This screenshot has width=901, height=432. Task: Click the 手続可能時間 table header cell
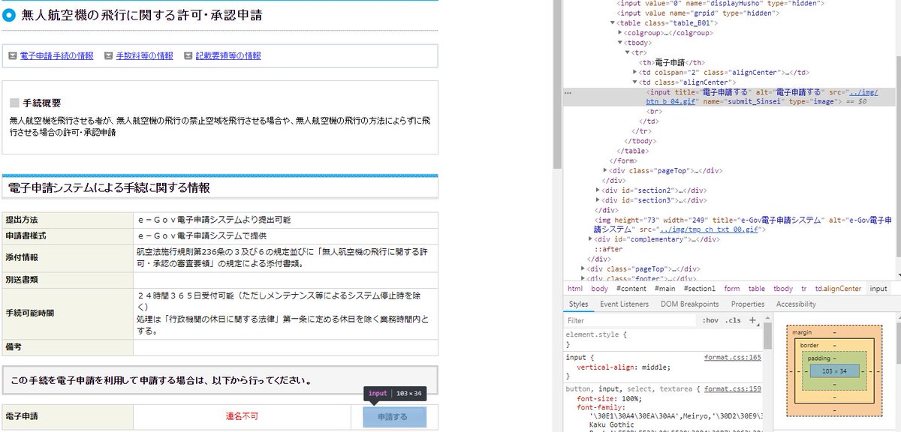(x=68, y=313)
